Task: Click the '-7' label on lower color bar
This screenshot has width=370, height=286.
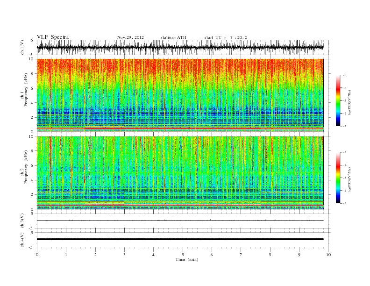Action: [345, 203]
